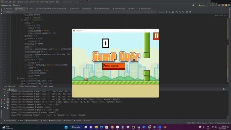Click the CRLF line separator in the status bar

[194, 123]
